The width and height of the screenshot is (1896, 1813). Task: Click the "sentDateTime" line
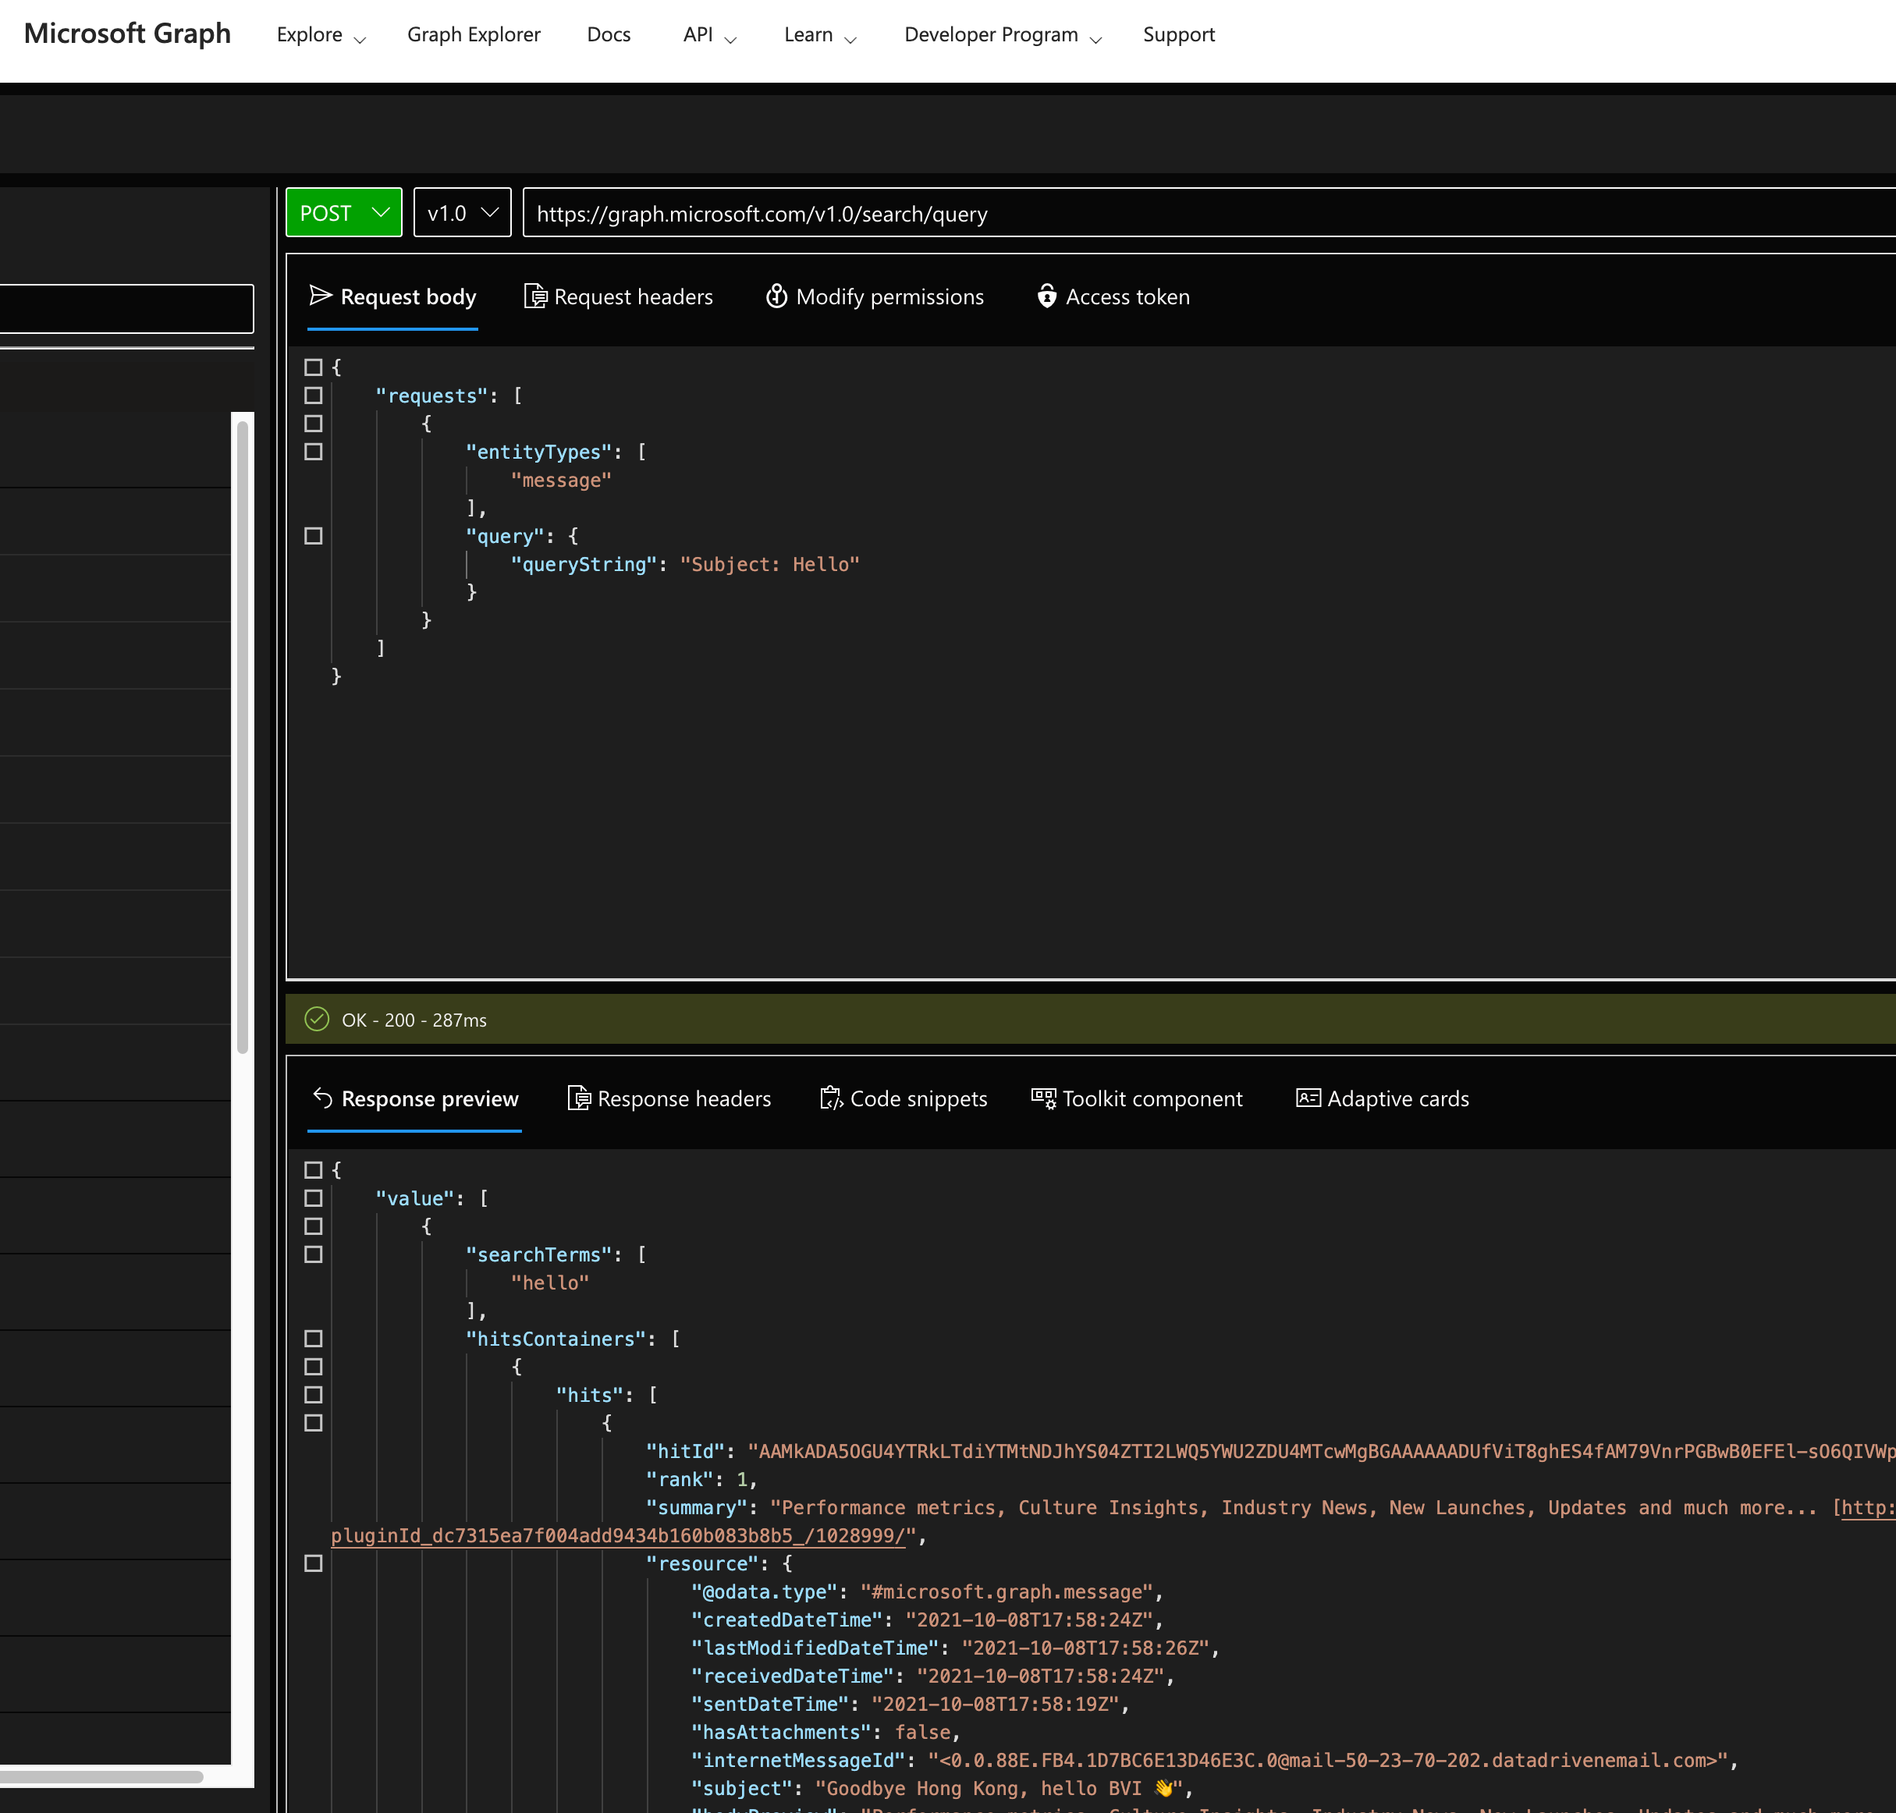[911, 1704]
